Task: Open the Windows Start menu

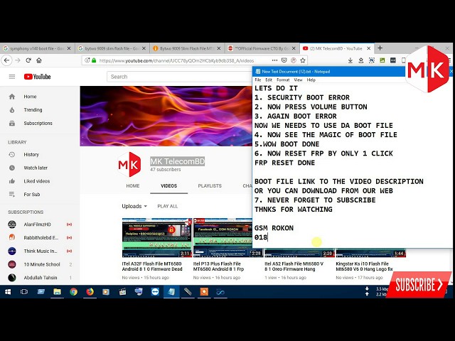Action: click(x=8, y=292)
